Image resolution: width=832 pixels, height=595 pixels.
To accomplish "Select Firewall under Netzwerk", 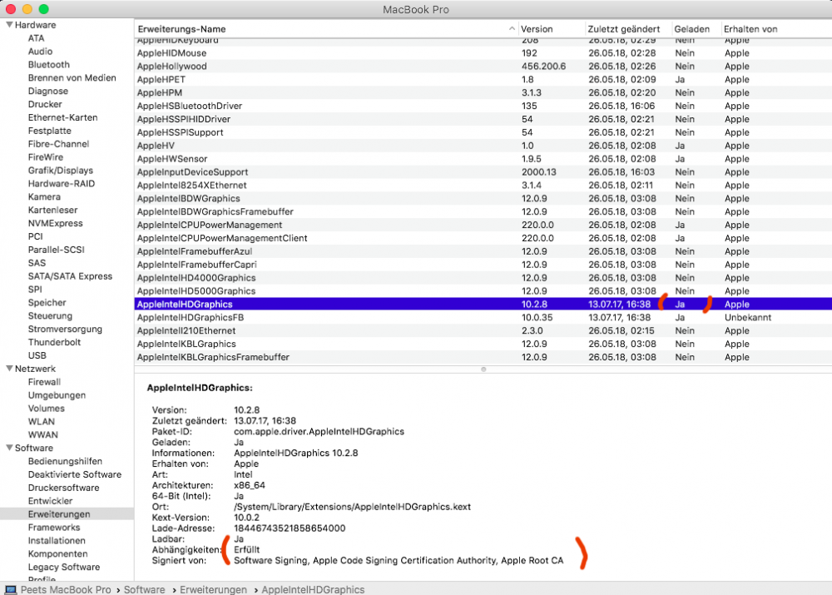I will tap(44, 382).
